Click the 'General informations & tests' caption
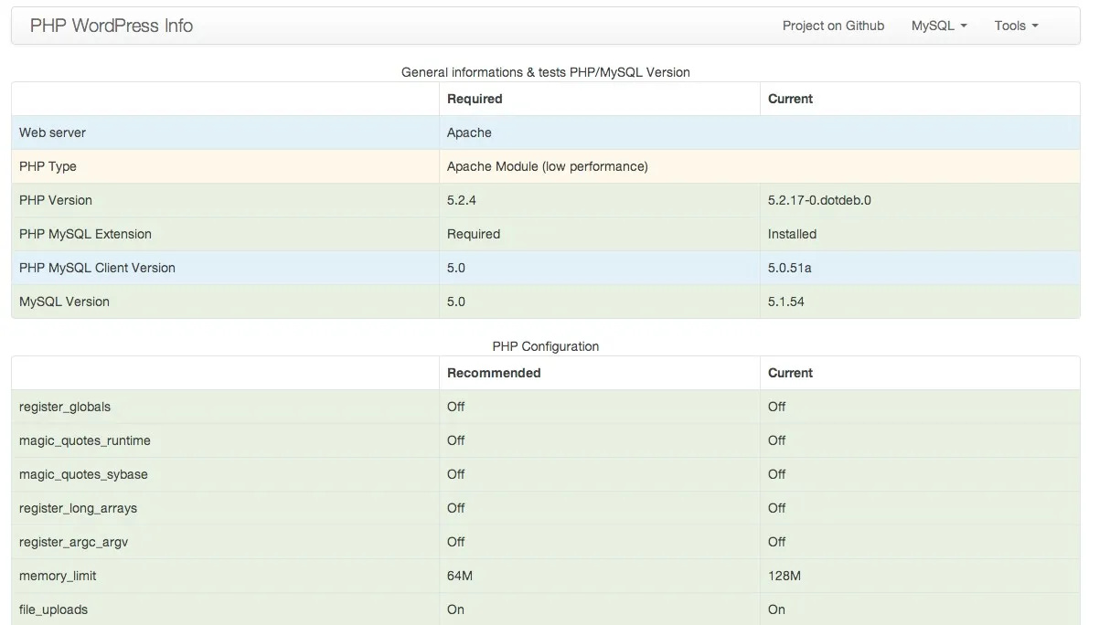The width and height of the screenshot is (1110, 625). pos(546,71)
